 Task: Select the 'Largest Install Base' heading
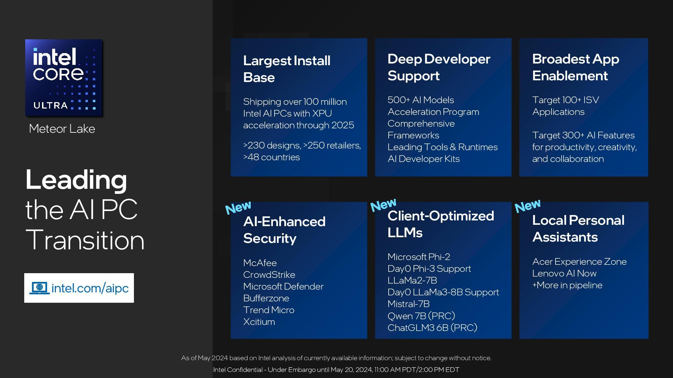tap(287, 69)
